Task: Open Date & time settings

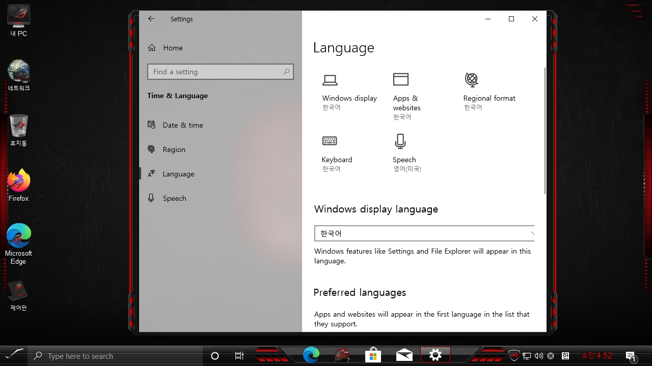Action: (x=221, y=125)
